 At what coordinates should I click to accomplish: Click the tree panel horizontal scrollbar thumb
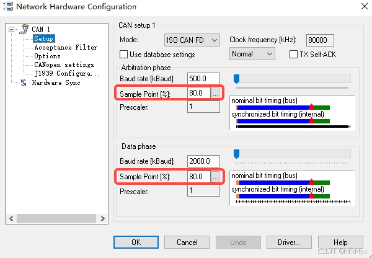click(x=56, y=218)
